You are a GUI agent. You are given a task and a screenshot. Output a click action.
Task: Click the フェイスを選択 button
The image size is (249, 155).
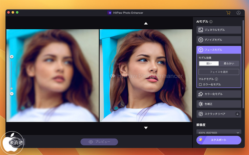[219, 72]
